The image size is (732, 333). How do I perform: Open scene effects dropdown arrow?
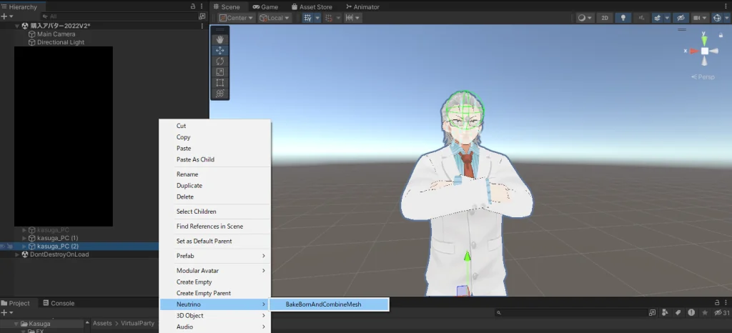[667, 18]
